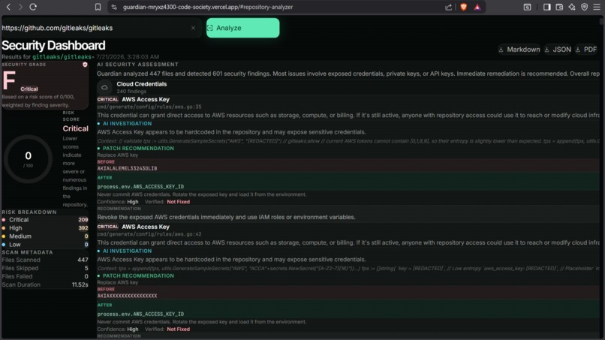Go forward in browser history
This screenshot has width=605, height=340.
[x=20, y=7]
